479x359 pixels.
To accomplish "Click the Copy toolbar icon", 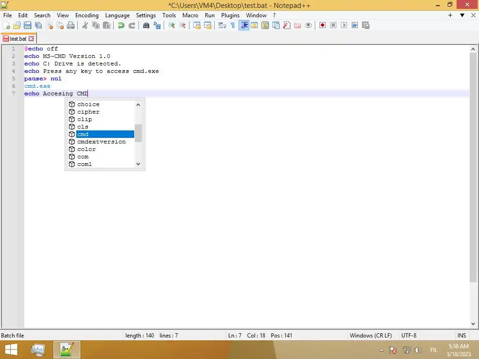I will (96, 25).
